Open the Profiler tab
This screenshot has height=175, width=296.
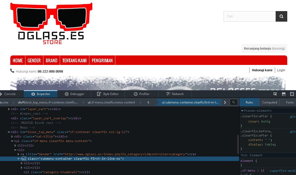tap(142, 94)
